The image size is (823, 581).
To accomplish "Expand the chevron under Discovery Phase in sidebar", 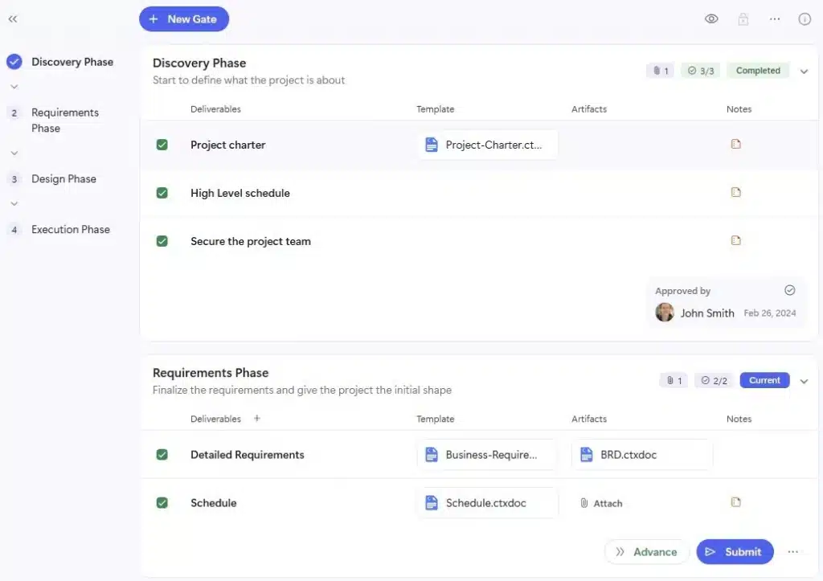I will (x=14, y=87).
